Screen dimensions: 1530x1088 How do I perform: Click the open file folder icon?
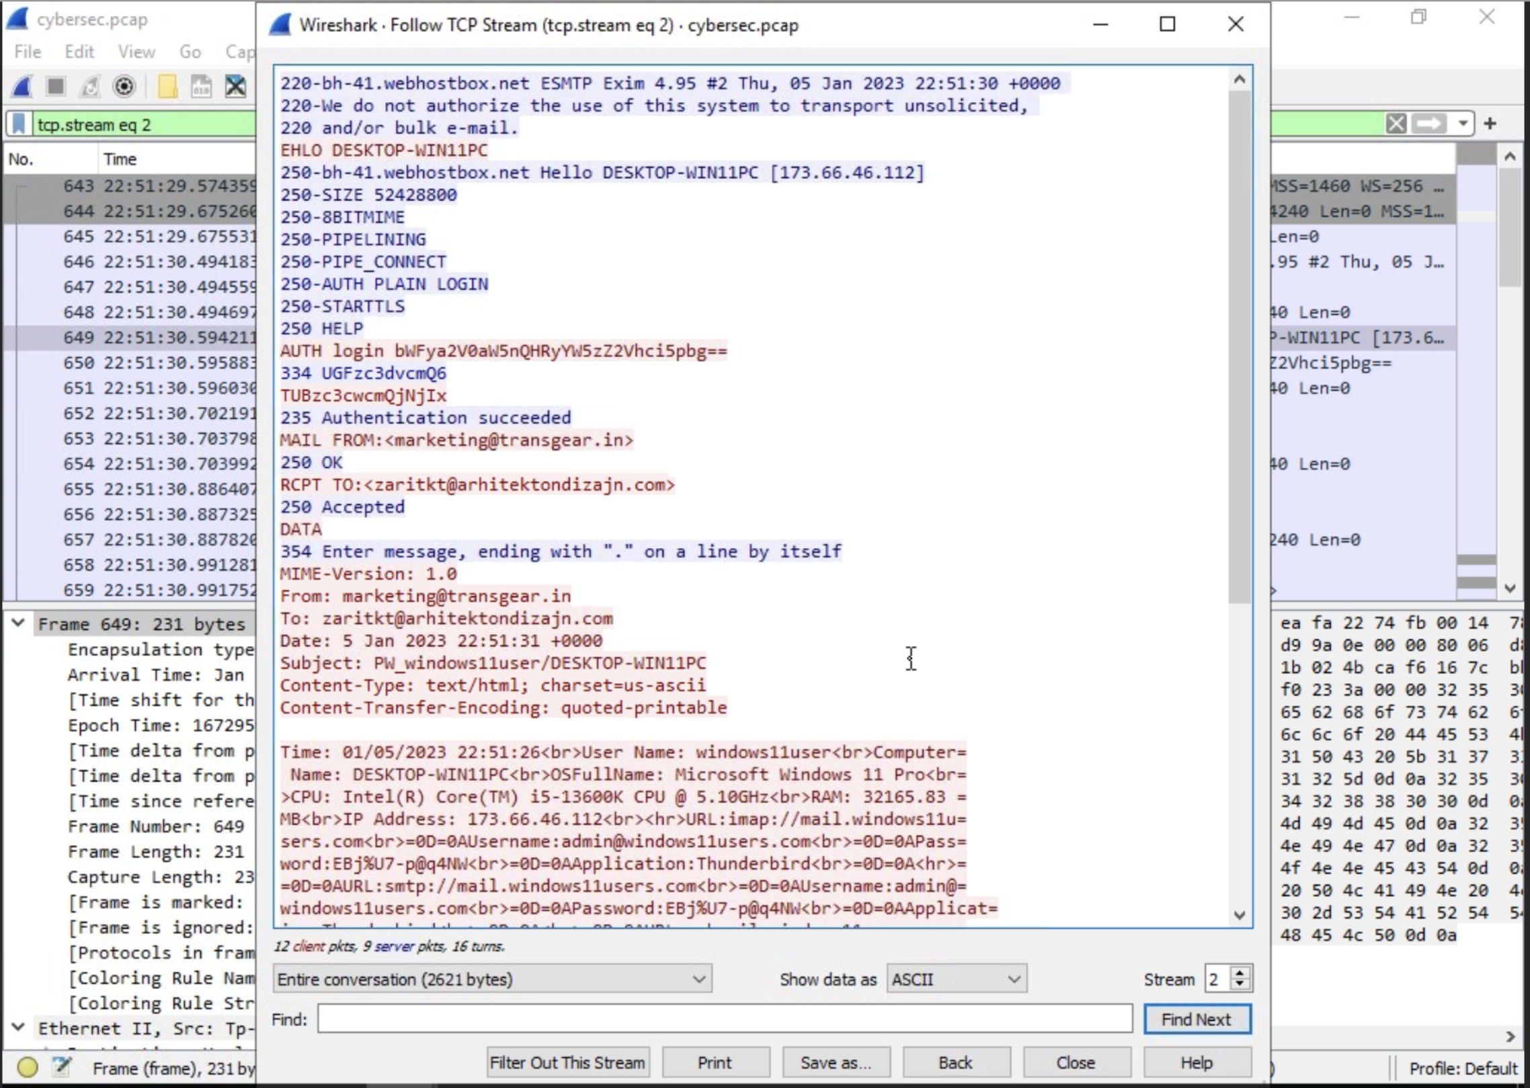[x=167, y=87]
